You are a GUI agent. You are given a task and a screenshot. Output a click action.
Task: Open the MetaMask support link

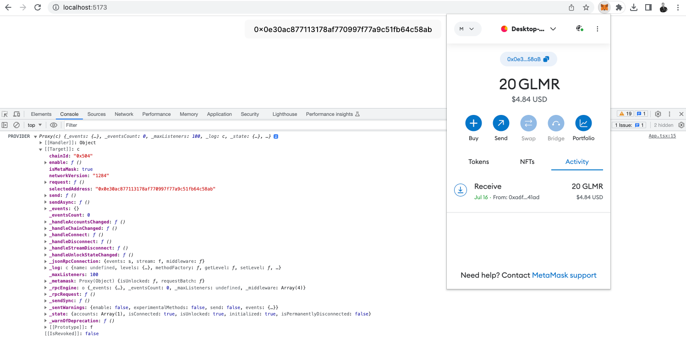coord(564,275)
